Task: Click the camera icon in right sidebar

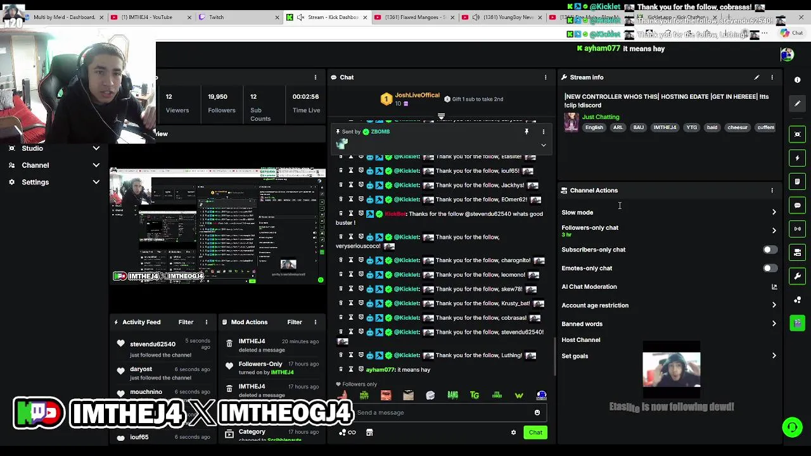Action: 797,252
